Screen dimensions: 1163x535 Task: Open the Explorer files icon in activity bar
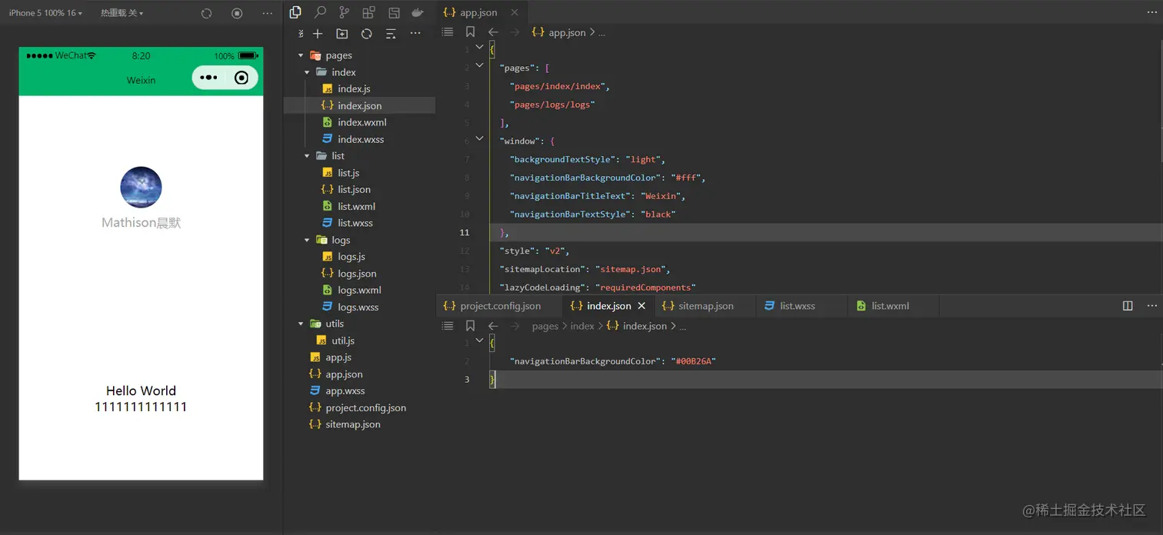[x=295, y=12]
